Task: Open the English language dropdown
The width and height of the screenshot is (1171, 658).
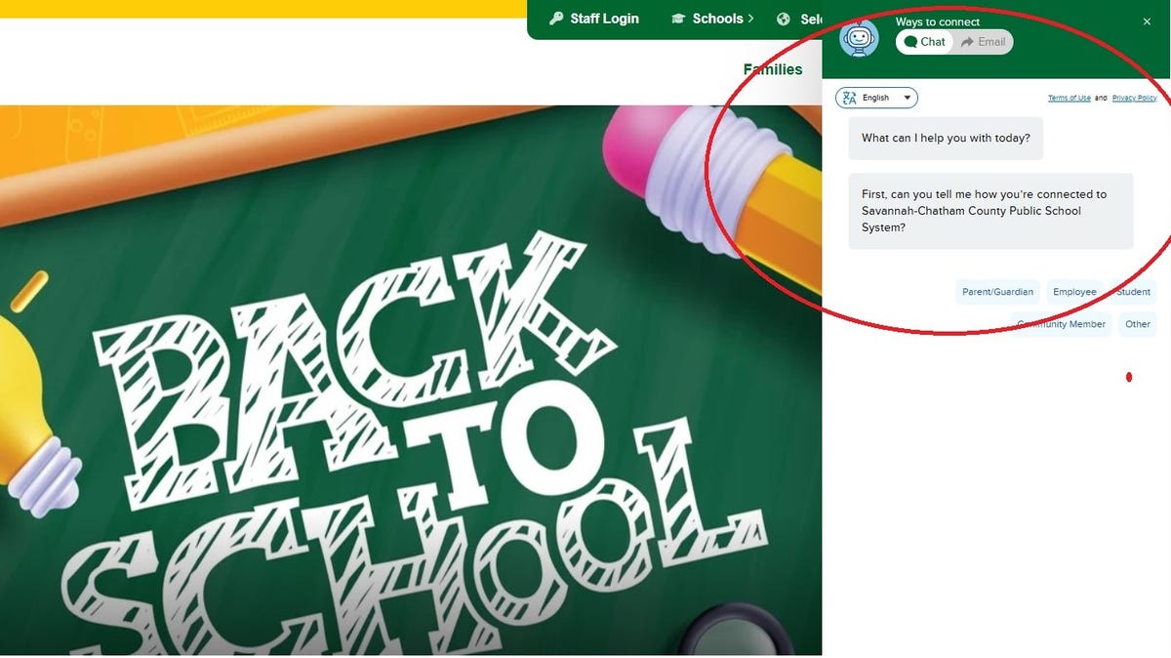Action: pos(876,98)
